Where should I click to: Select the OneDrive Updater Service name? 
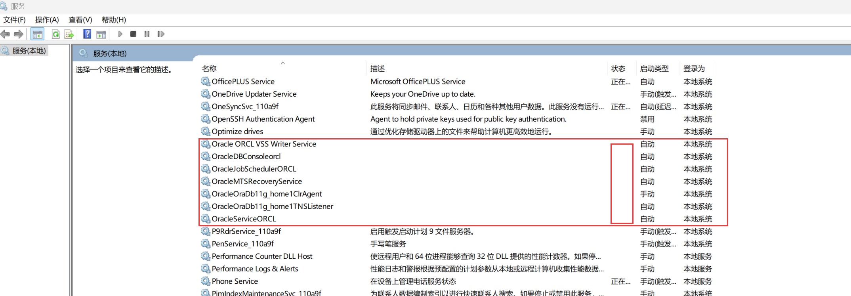[x=254, y=94]
